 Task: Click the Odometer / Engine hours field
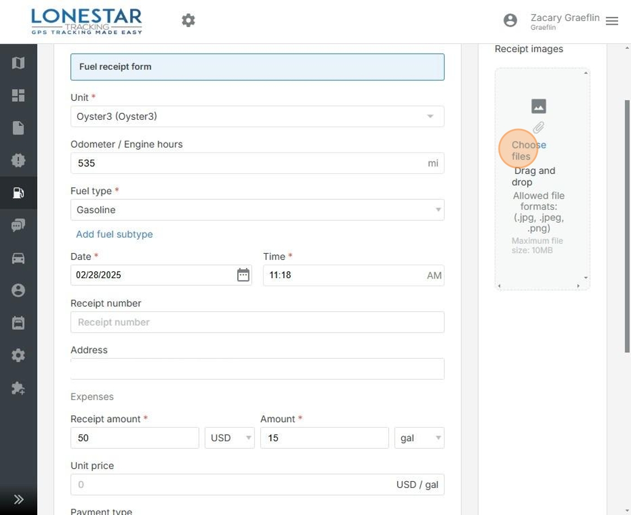click(x=248, y=163)
